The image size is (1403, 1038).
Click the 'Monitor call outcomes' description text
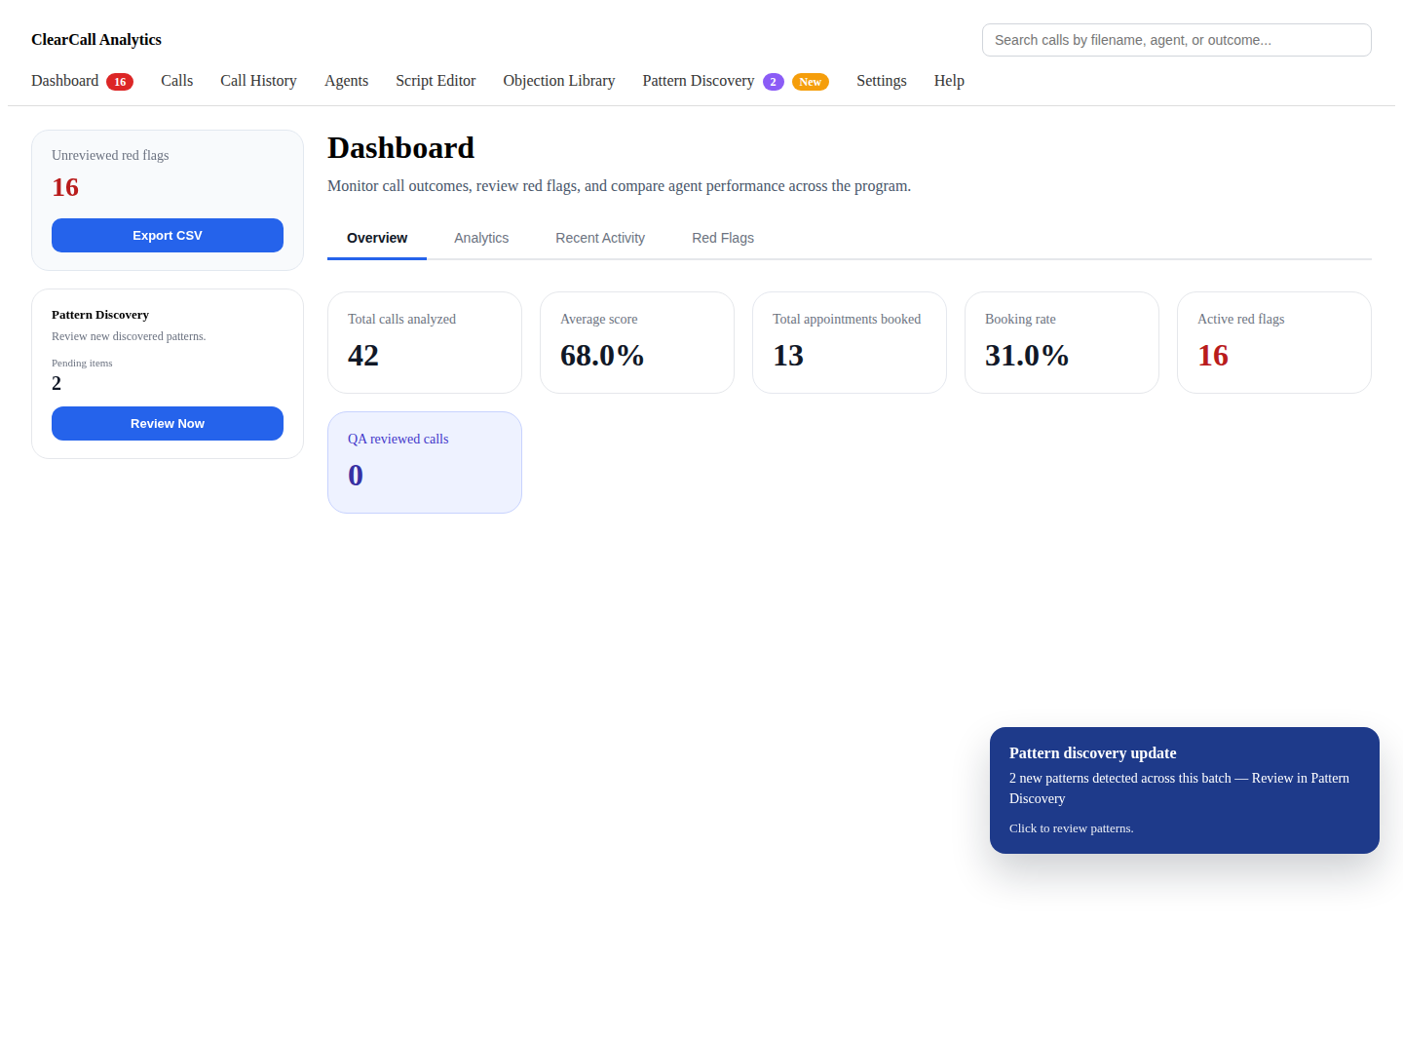(x=619, y=186)
